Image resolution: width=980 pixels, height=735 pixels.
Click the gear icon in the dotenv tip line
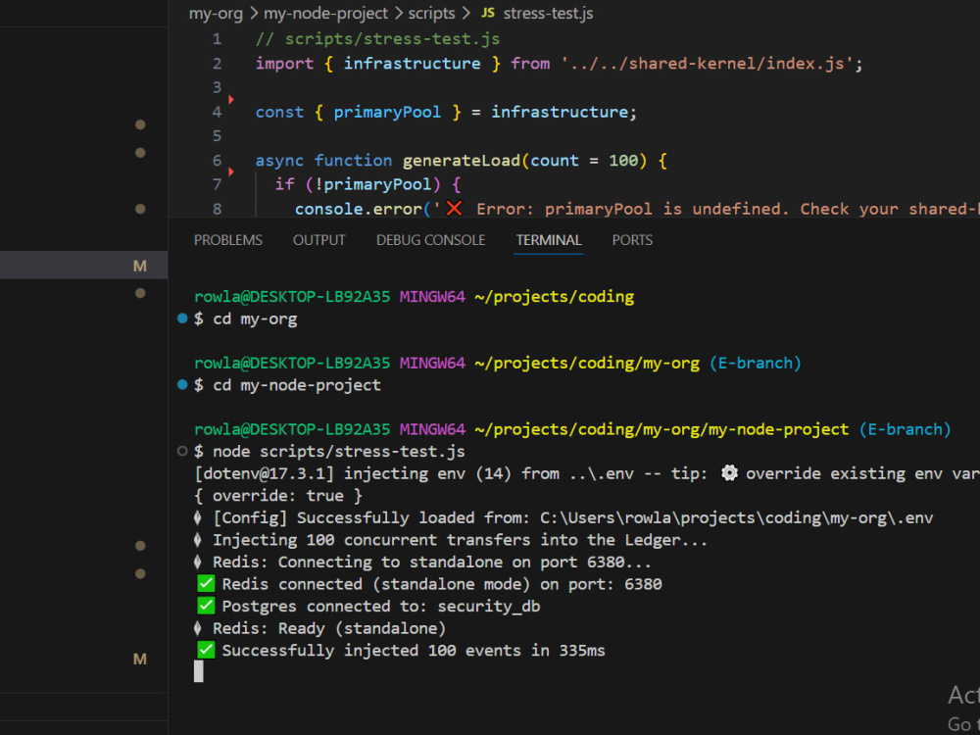[729, 473]
